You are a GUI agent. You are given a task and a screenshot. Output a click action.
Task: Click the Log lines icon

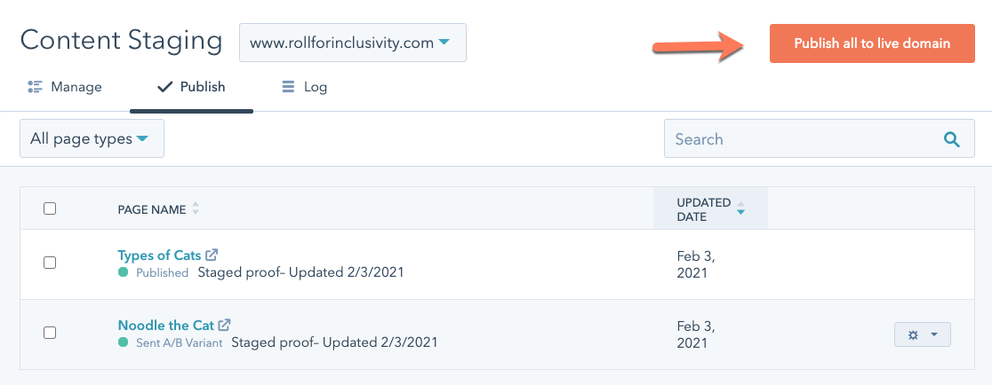287,87
